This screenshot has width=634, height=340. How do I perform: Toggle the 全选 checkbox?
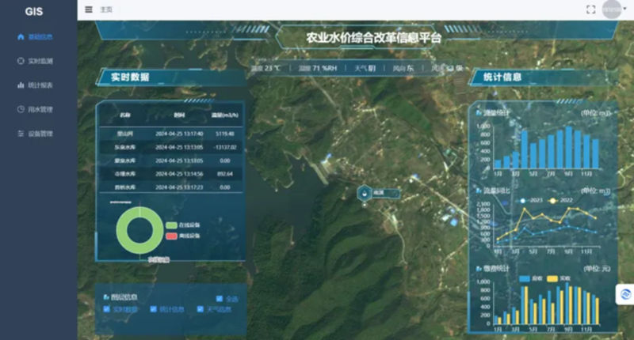click(220, 299)
